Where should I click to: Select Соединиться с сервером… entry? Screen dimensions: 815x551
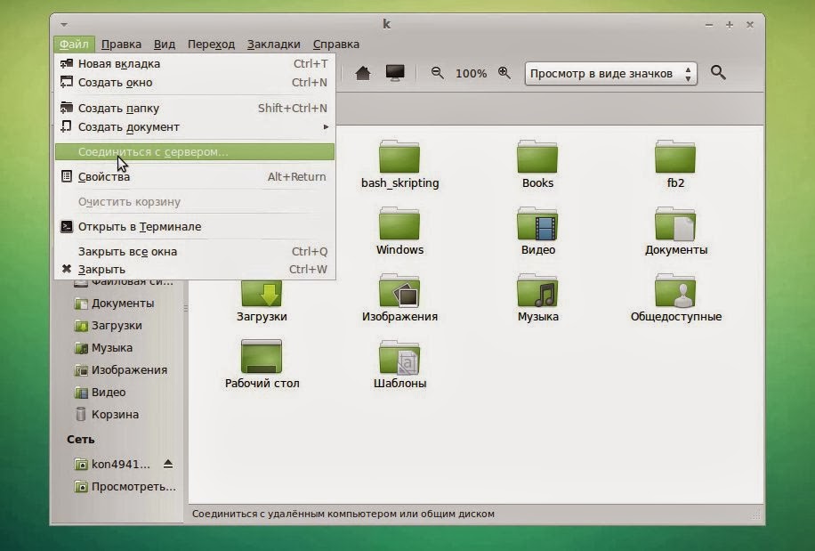point(194,152)
